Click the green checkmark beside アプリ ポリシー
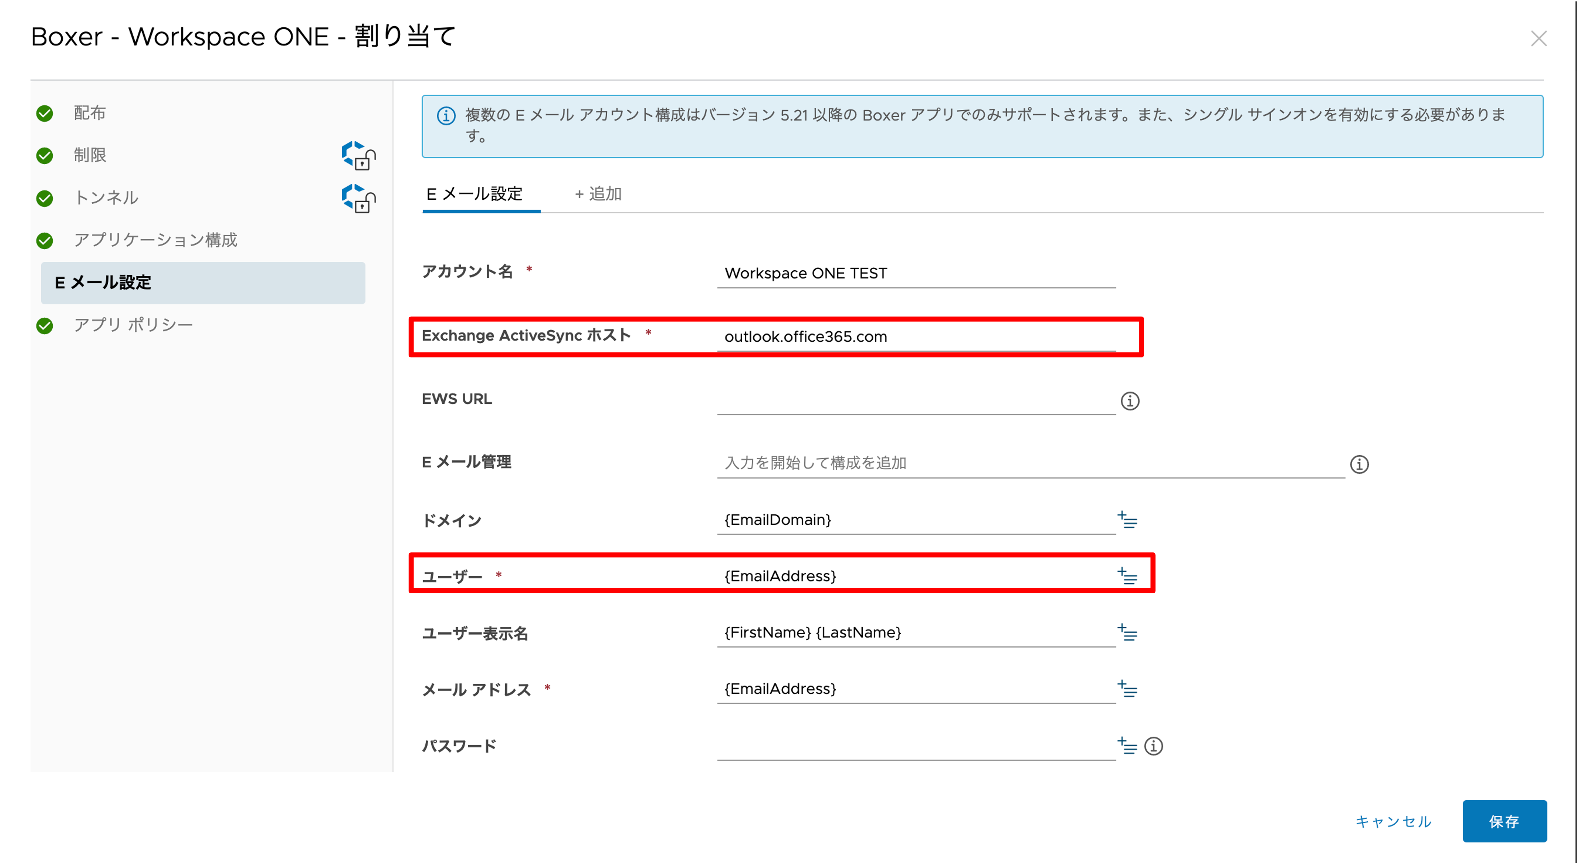 pos(45,326)
